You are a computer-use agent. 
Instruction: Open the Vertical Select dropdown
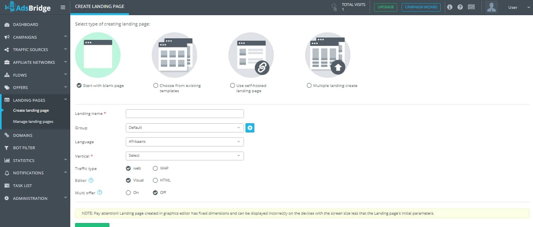[184, 156]
